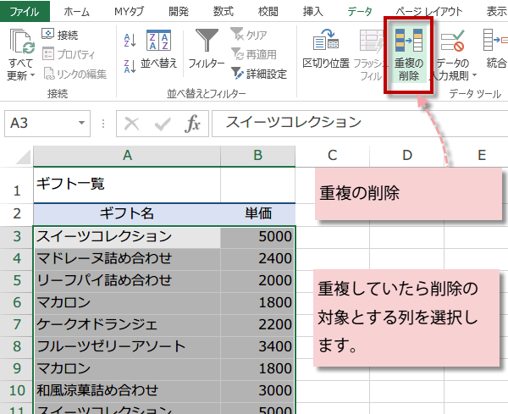Click the fx insert function icon
Screen dimensions: 508x414
coord(192,124)
